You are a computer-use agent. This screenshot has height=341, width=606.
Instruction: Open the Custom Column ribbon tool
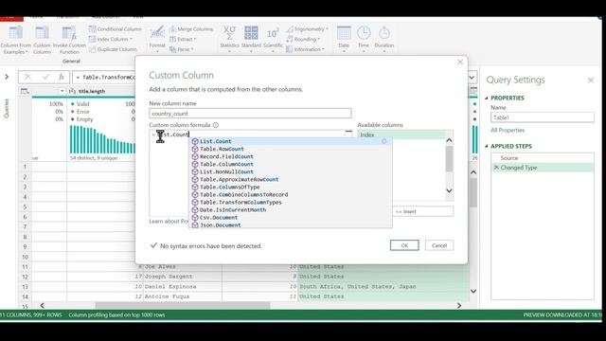tap(42, 40)
